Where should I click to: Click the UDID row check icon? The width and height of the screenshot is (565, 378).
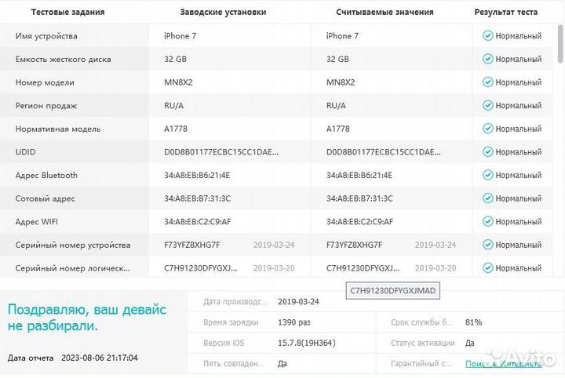(487, 152)
